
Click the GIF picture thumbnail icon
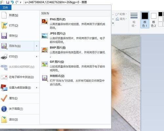click(x=45, y=64)
